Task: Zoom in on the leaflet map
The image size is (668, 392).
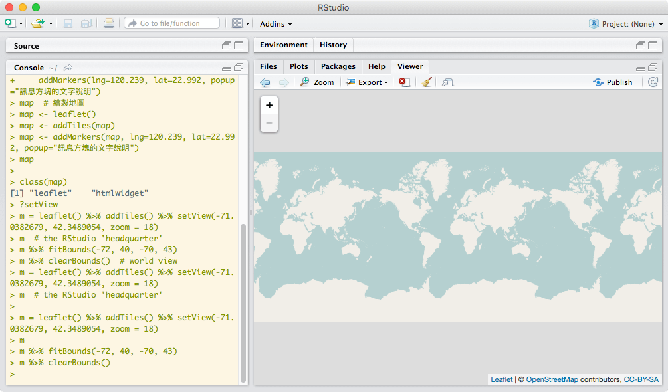Action: pos(269,105)
